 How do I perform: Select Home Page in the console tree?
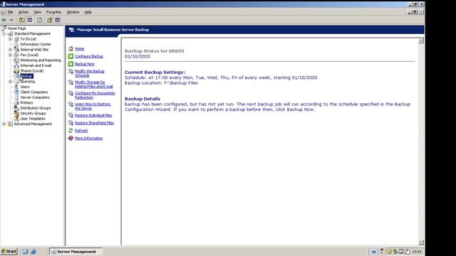tap(16, 28)
